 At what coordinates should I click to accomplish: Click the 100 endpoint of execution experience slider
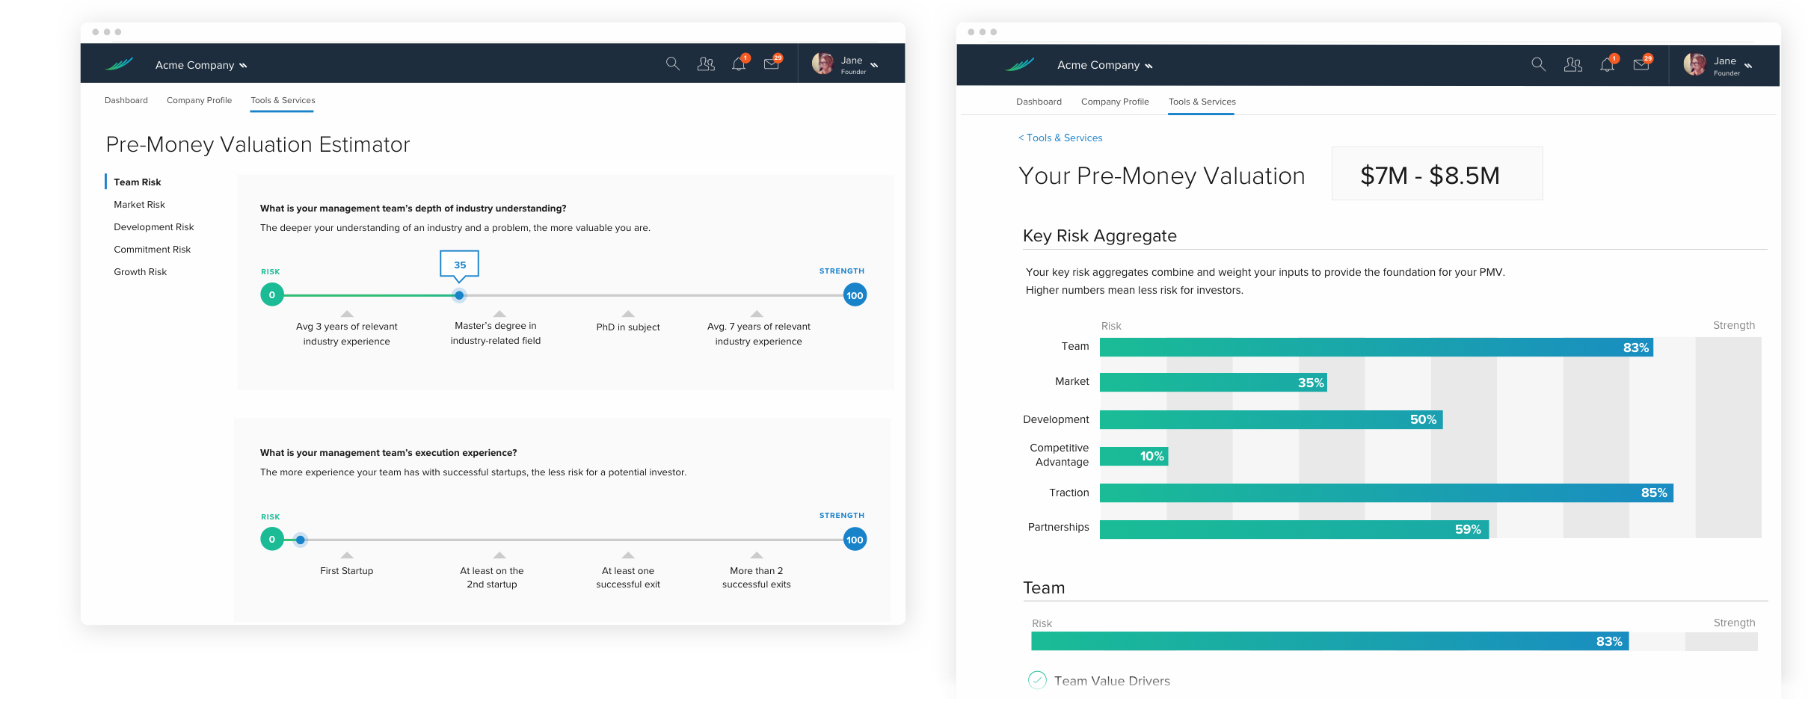pyautogui.click(x=855, y=540)
